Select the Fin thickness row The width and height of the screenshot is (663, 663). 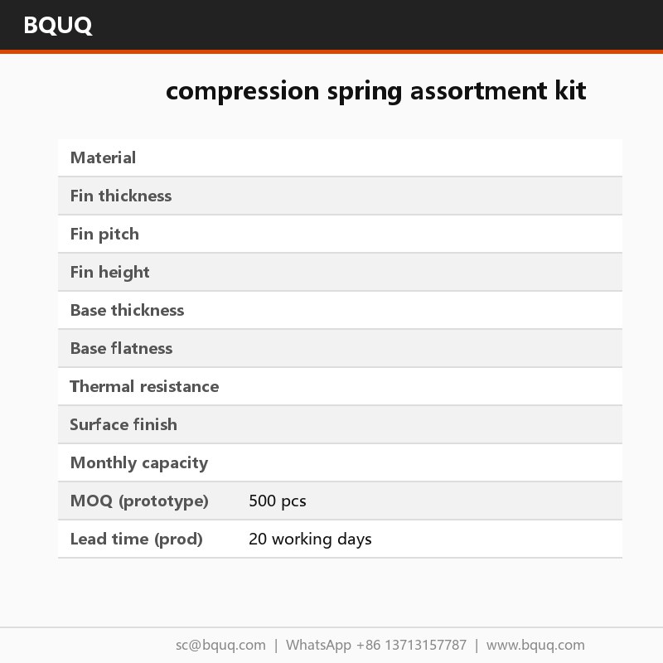point(340,196)
